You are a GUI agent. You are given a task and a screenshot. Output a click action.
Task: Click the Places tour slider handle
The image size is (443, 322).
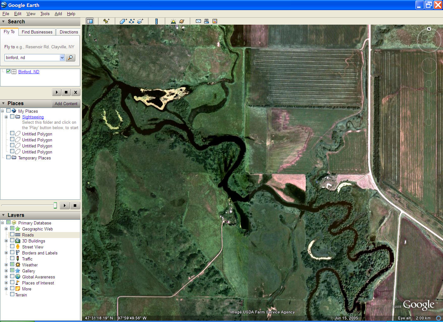coord(55,206)
